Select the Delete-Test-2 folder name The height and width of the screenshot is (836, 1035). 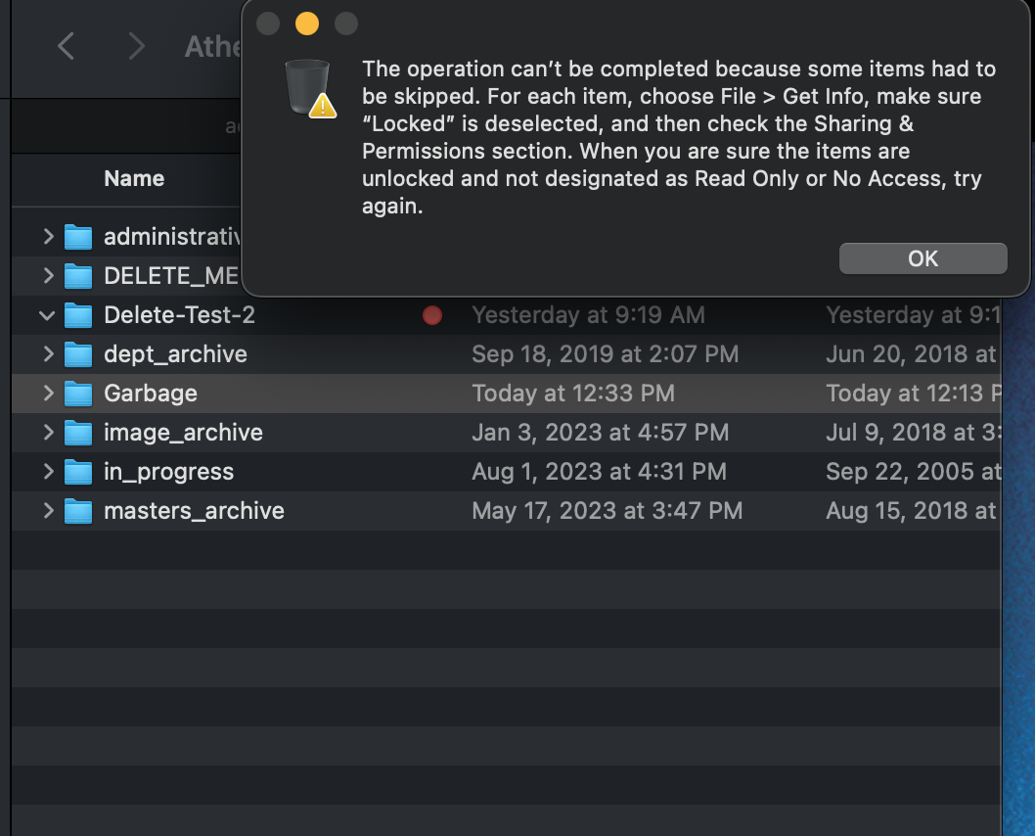point(180,315)
